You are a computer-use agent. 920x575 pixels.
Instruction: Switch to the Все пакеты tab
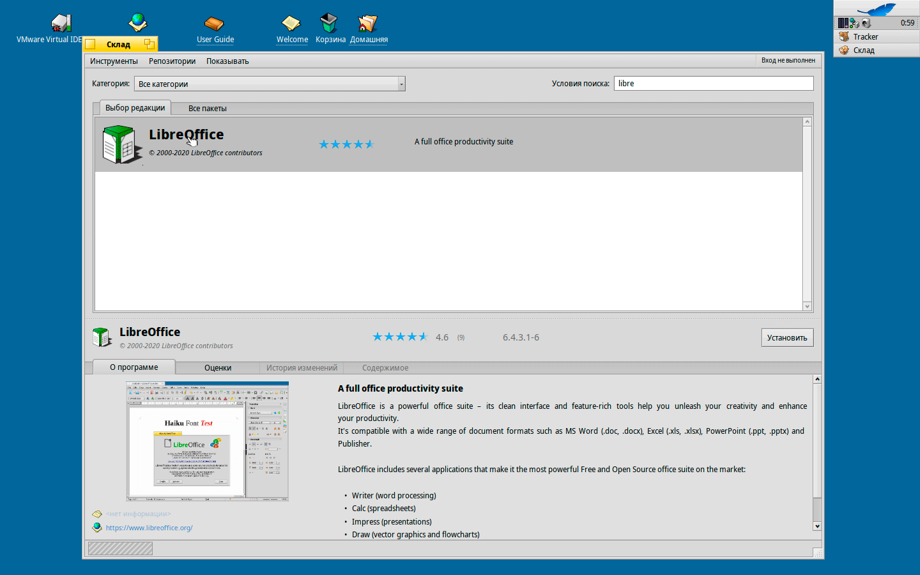[x=207, y=109]
